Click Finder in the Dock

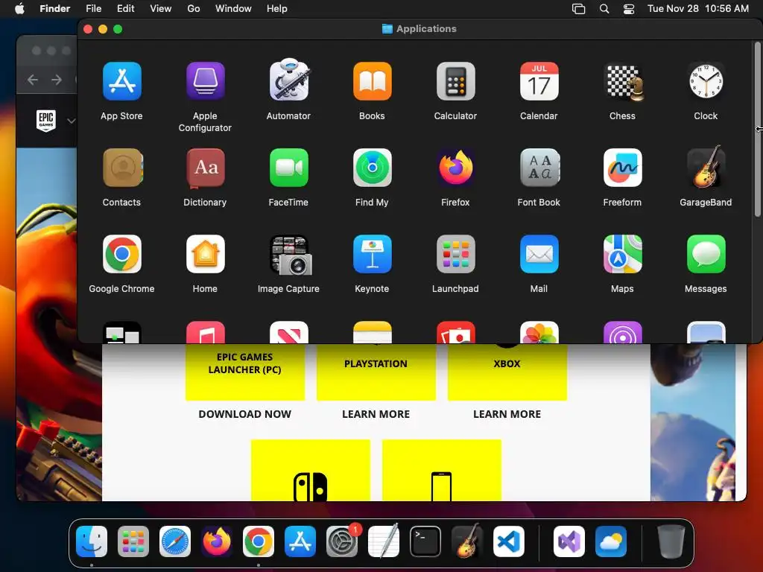pyautogui.click(x=92, y=541)
